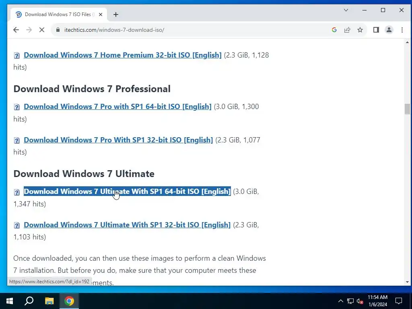
Task: Click the '1,347 hits)' text
Action: coord(30,204)
